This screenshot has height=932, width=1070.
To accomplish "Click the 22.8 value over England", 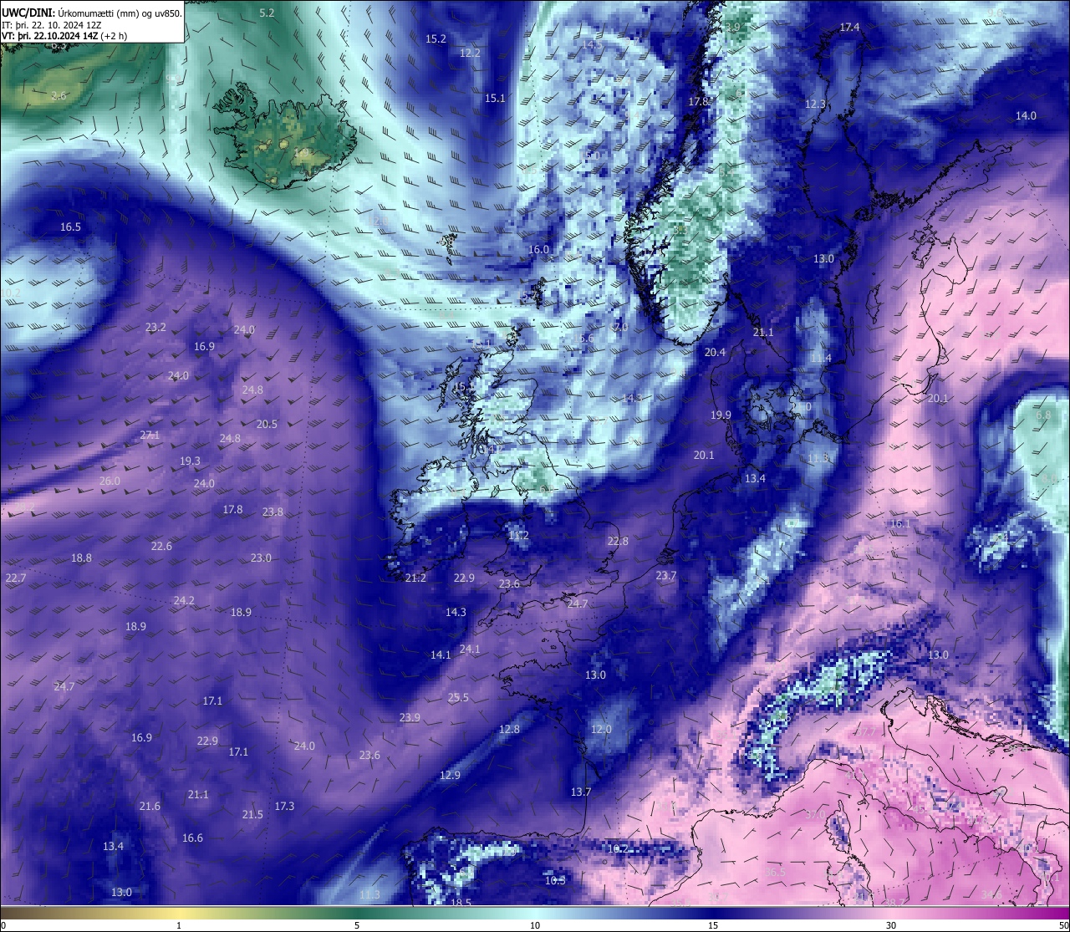I will [x=618, y=541].
